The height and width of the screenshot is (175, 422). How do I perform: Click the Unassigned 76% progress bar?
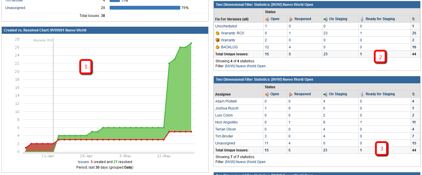[x=145, y=8]
